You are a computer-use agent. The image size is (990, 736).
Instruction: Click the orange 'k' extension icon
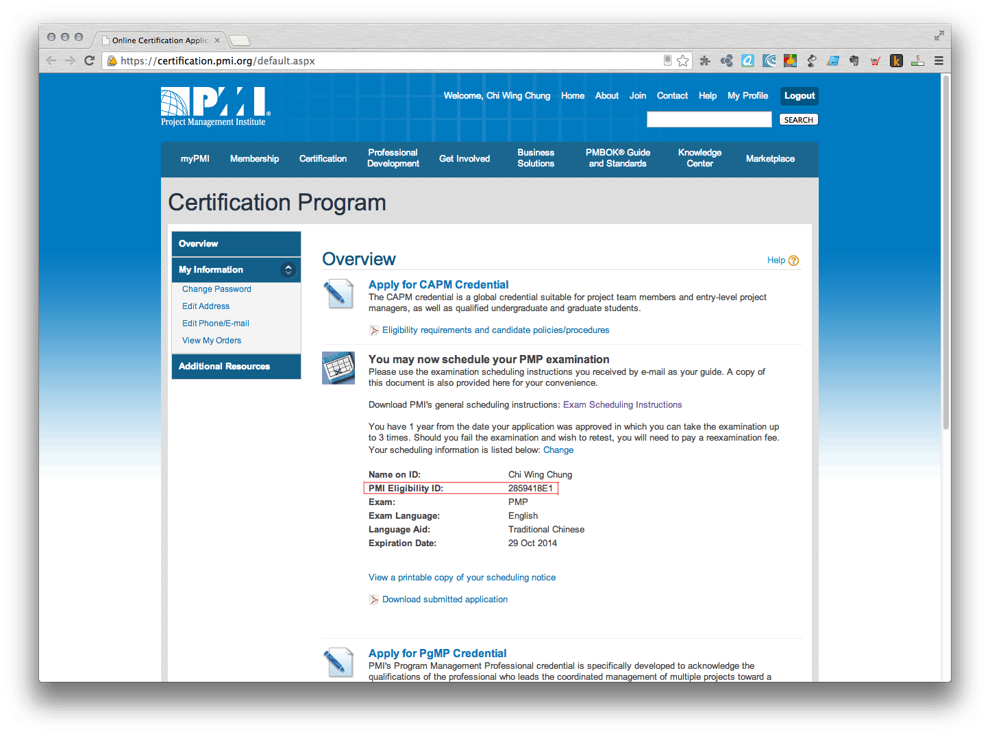click(896, 61)
